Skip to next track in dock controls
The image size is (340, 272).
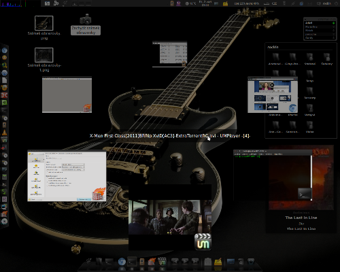[x=195, y=261]
